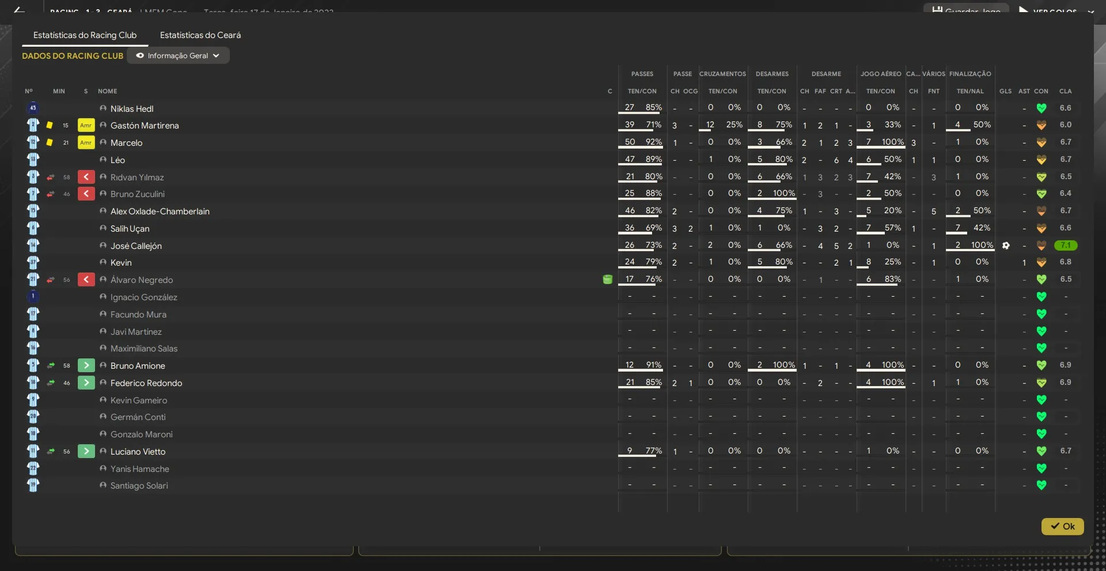Click the person icon beside Kevin Gameiro
This screenshot has height=571, width=1106.
pos(103,400)
